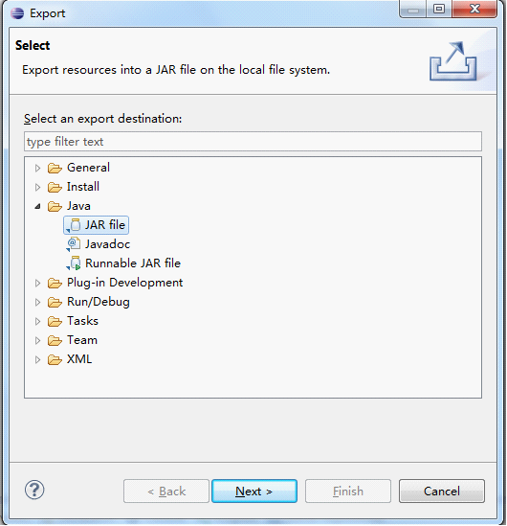Click the General folder icon
The height and width of the screenshot is (526, 507).
[x=55, y=168]
